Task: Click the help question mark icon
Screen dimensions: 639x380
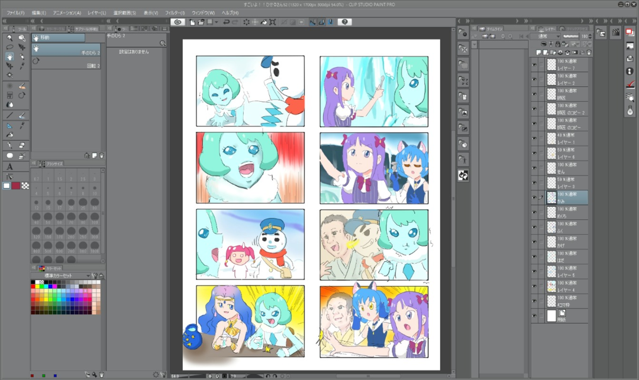Action: (x=345, y=22)
